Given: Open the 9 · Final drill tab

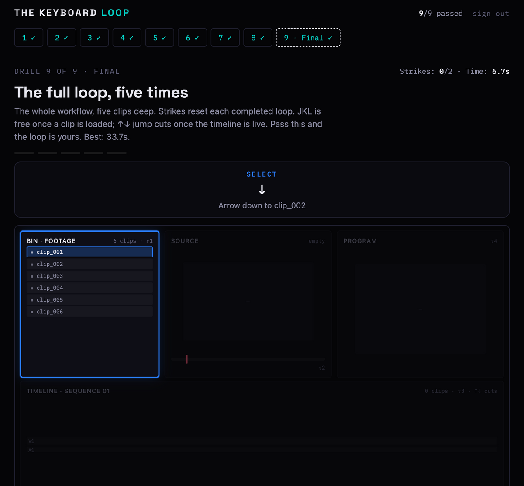Looking at the screenshot, I should (308, 38).
